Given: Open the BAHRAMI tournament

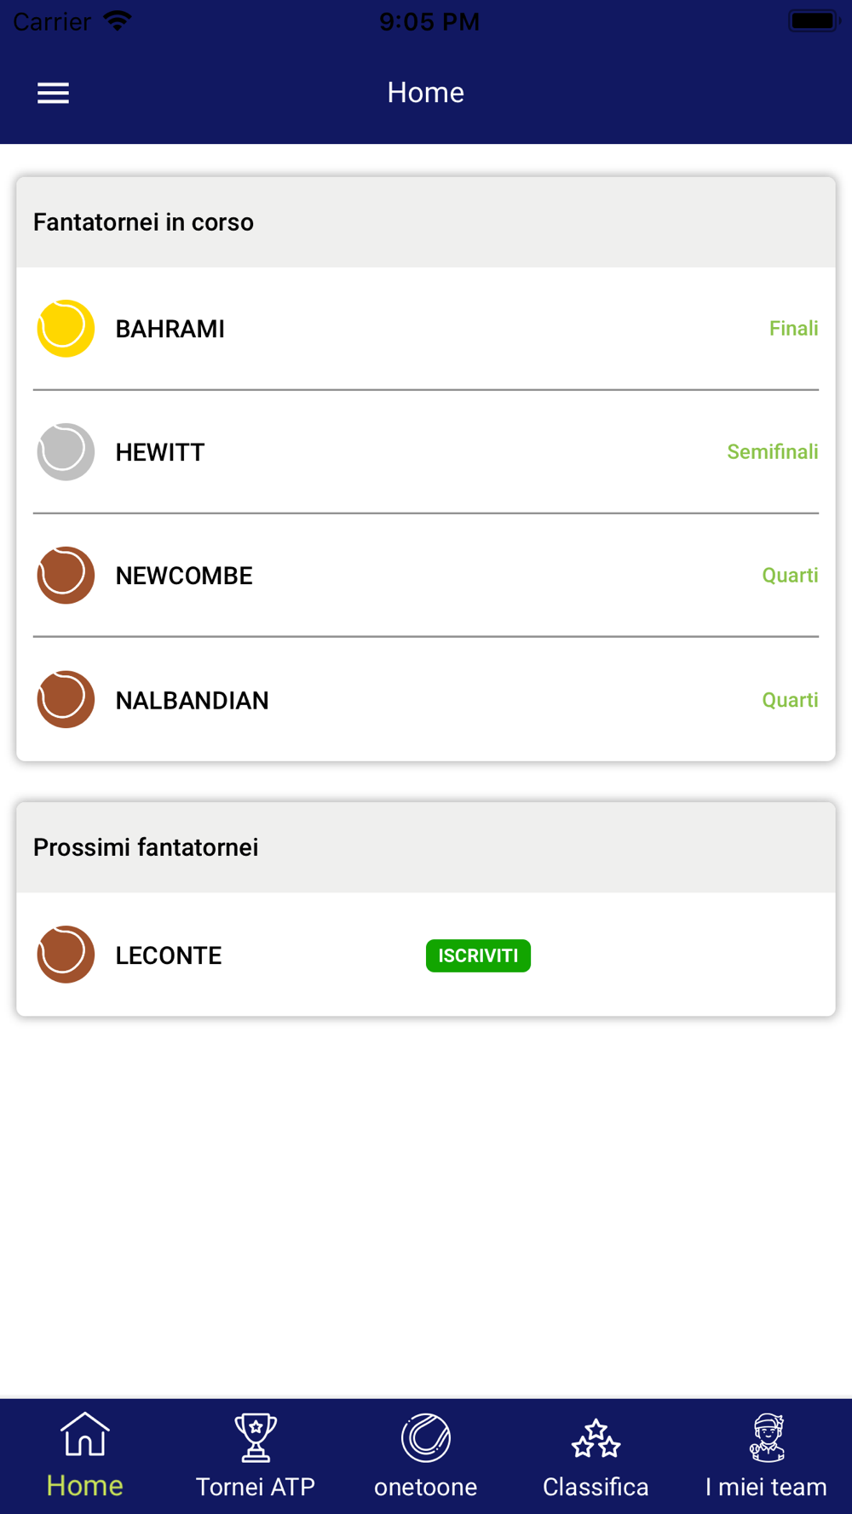Looking at the screenshot, I should click(170, 330).
